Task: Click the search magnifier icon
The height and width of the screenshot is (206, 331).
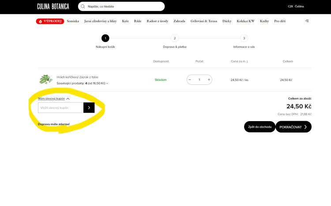Action: pyautogui.click(x=83, y=6)
